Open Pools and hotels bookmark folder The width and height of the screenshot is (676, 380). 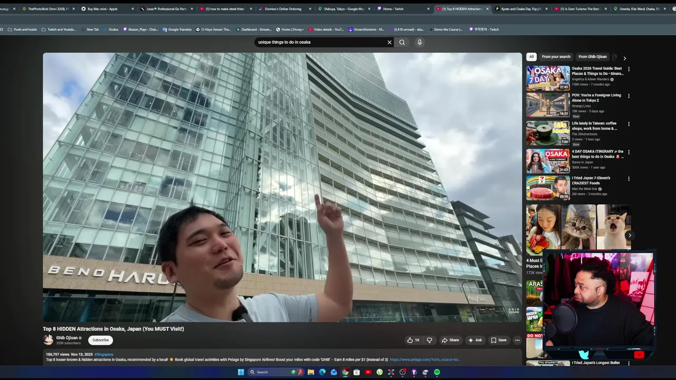22,30
